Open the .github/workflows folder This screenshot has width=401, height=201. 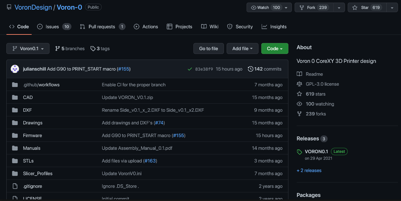point(41,85)
